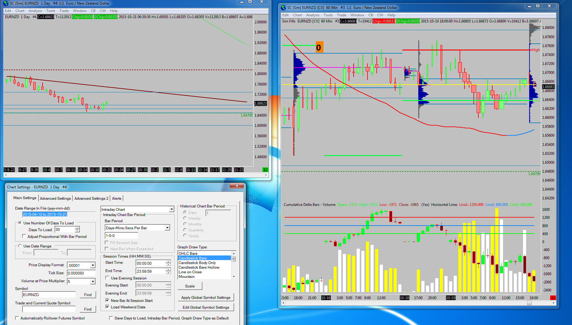Decrease Days To Load with down arrow
The width and height of the screenshot is (572, 325).
tap(77, 231)
